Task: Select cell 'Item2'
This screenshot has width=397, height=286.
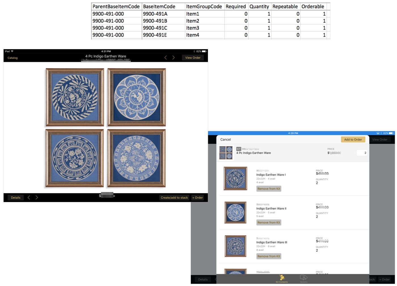Action: pyautogui.click(x=204, y=21)
